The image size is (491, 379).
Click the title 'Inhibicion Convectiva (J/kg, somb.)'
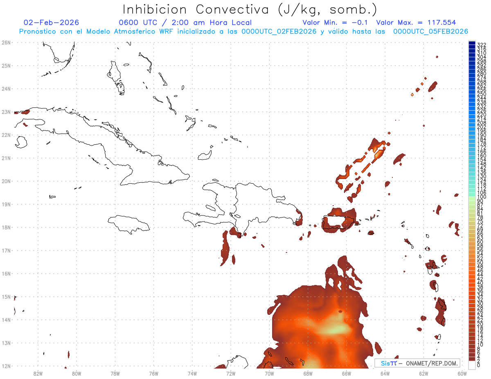250,10
